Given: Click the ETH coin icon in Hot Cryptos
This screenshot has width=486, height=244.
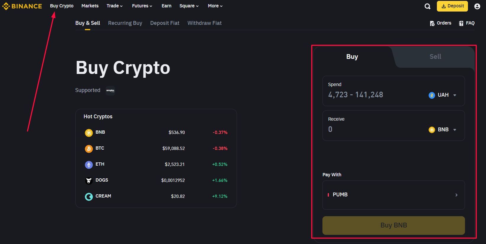Looking at the screenshot, I should coord(89,165).
